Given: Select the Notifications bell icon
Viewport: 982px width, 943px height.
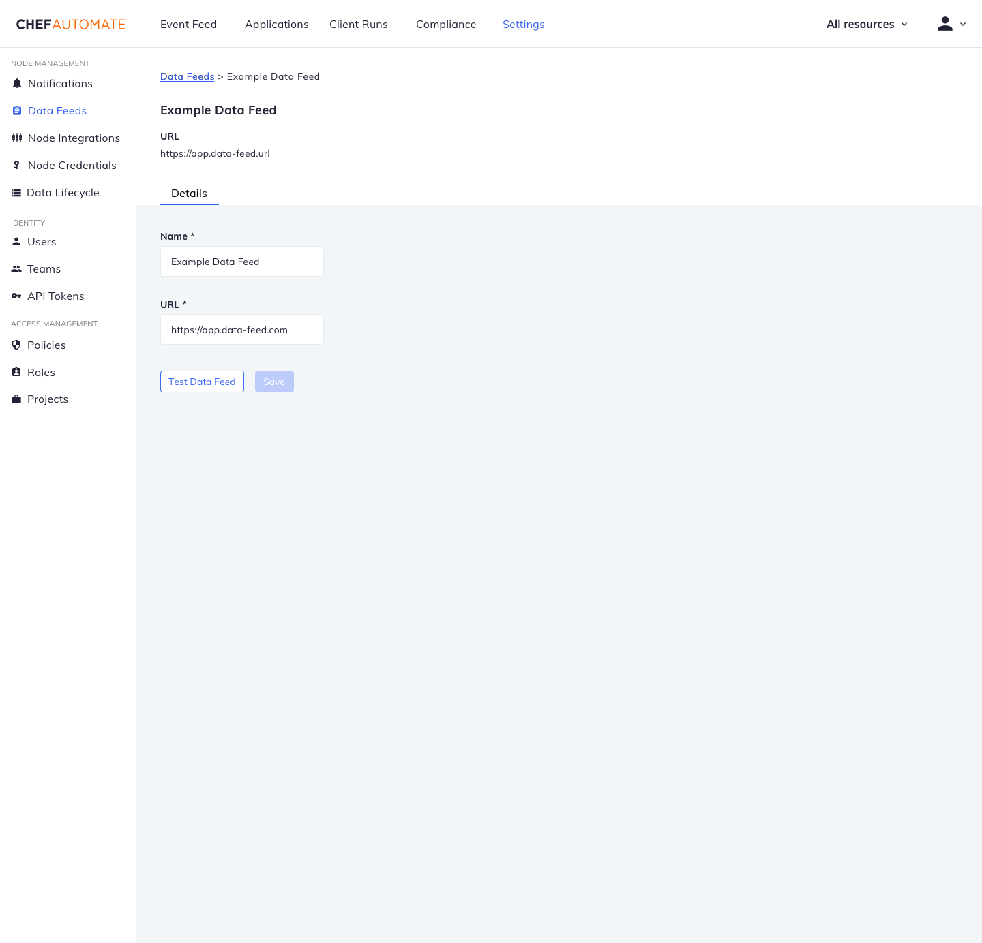Looking at the screenshot, I should pos(17,83).
